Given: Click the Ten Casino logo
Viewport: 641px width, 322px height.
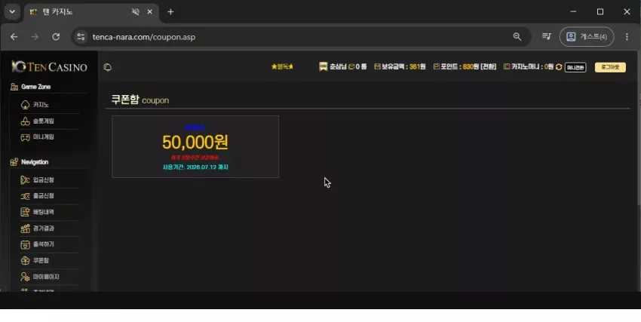Looking at the screenshot, I should (49, 66).
